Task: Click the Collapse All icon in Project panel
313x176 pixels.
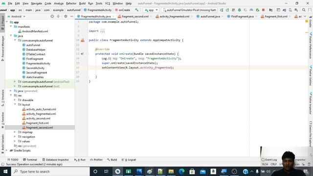Action: click(x=58, y=16)
